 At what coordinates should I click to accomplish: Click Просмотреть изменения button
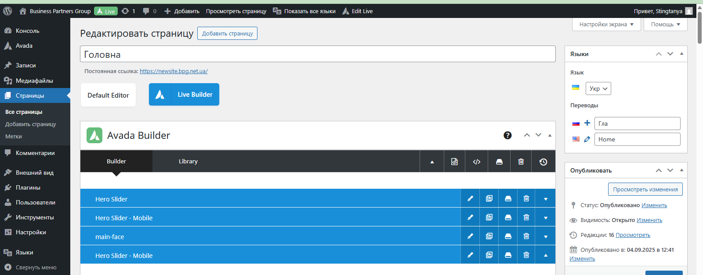point(645,189)
